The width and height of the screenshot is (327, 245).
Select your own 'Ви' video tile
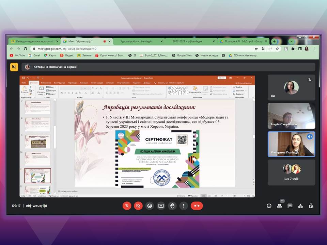coord(291,87)
